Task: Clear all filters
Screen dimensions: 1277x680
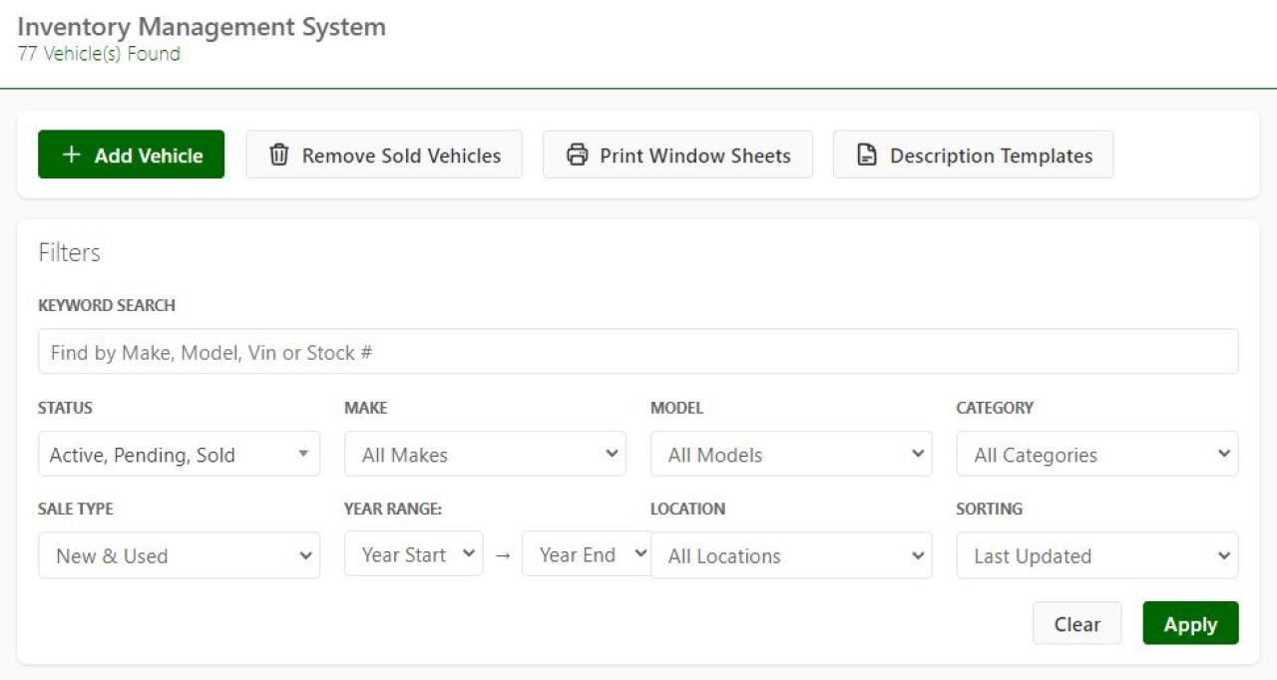Action: [1077, 623]
